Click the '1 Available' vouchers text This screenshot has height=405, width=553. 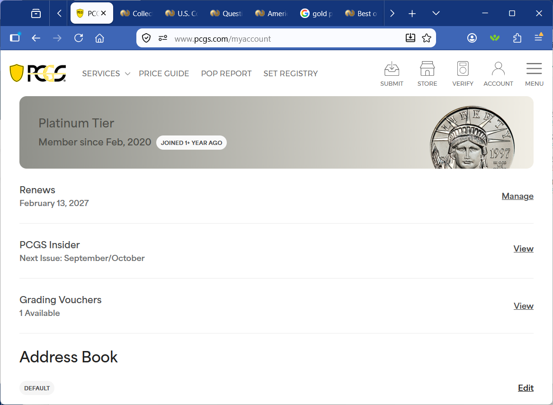(x=39, y=313)
